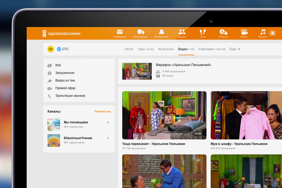Open the Odnoklassniki logo homepage
Image resolution: width=282 pixels, height=188 pixels.
click(61, 34)
